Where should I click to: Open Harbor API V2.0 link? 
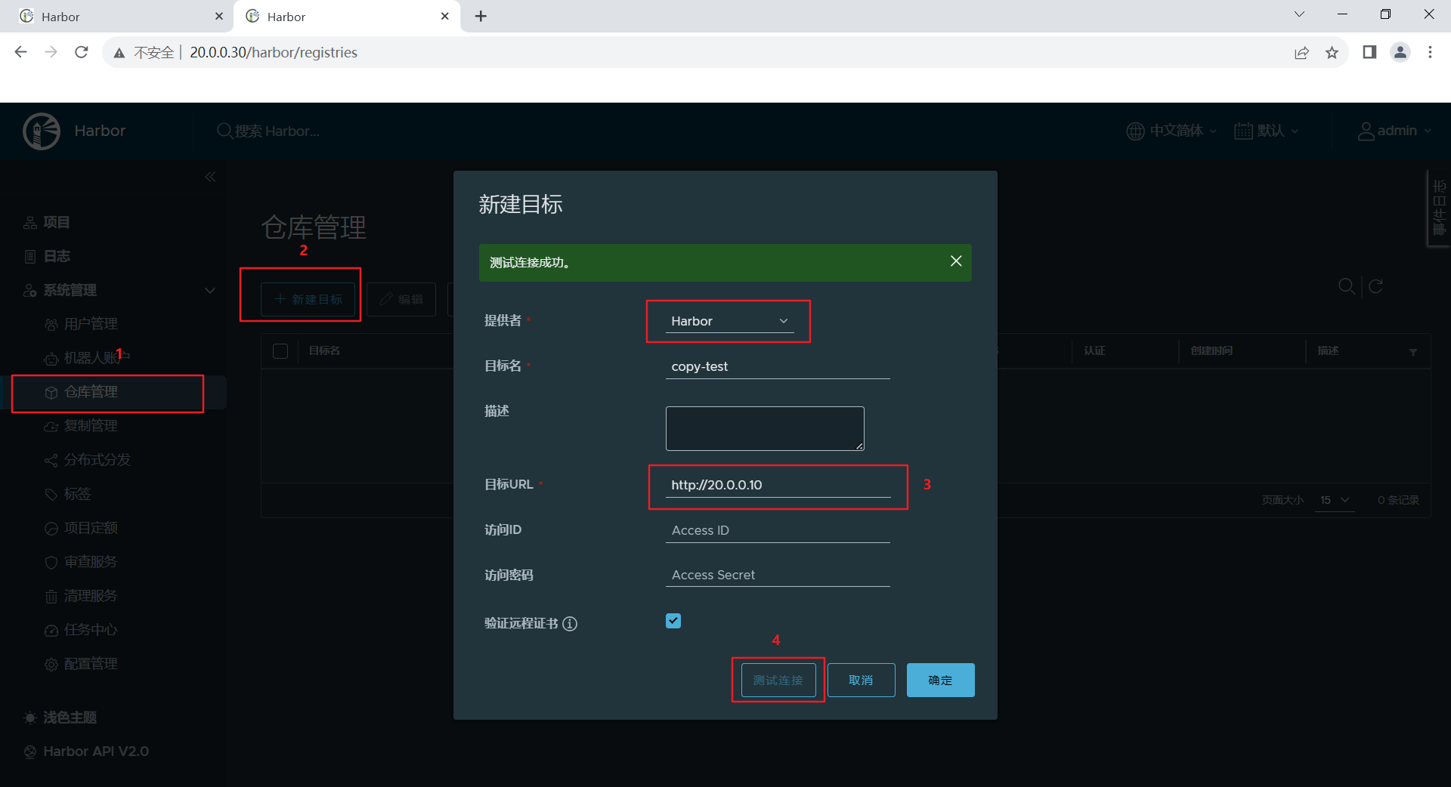tap(95, 752)
